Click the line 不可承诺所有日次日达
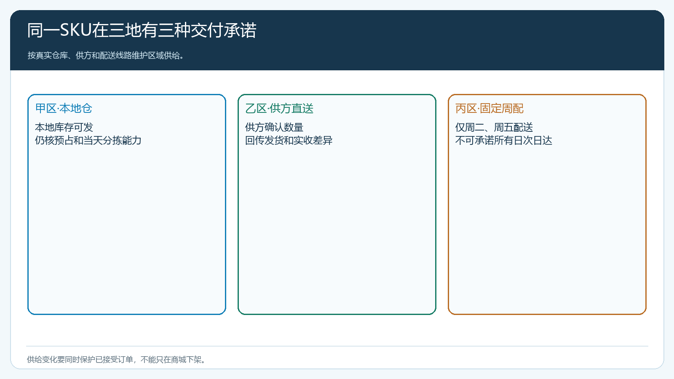Screen dimensions: 674x379 pos(504,140)
